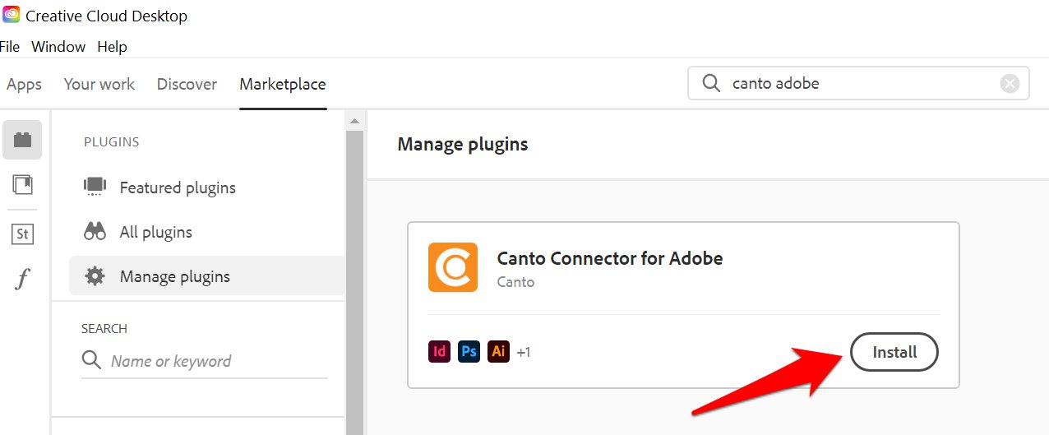This screenshot has height=435, width=1049.
Task: Click the sidebar scrollbar up arrow
Action: coord(354,122)
